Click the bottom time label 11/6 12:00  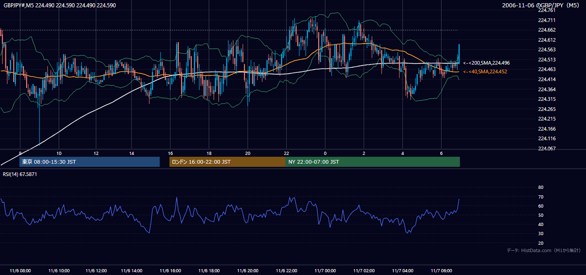[x=96, y=271]
